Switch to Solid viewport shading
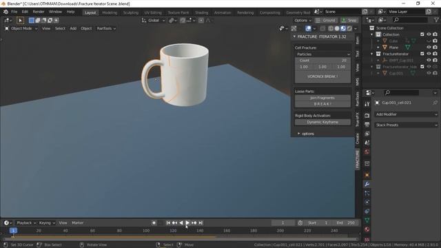 (x=337, y=28)
